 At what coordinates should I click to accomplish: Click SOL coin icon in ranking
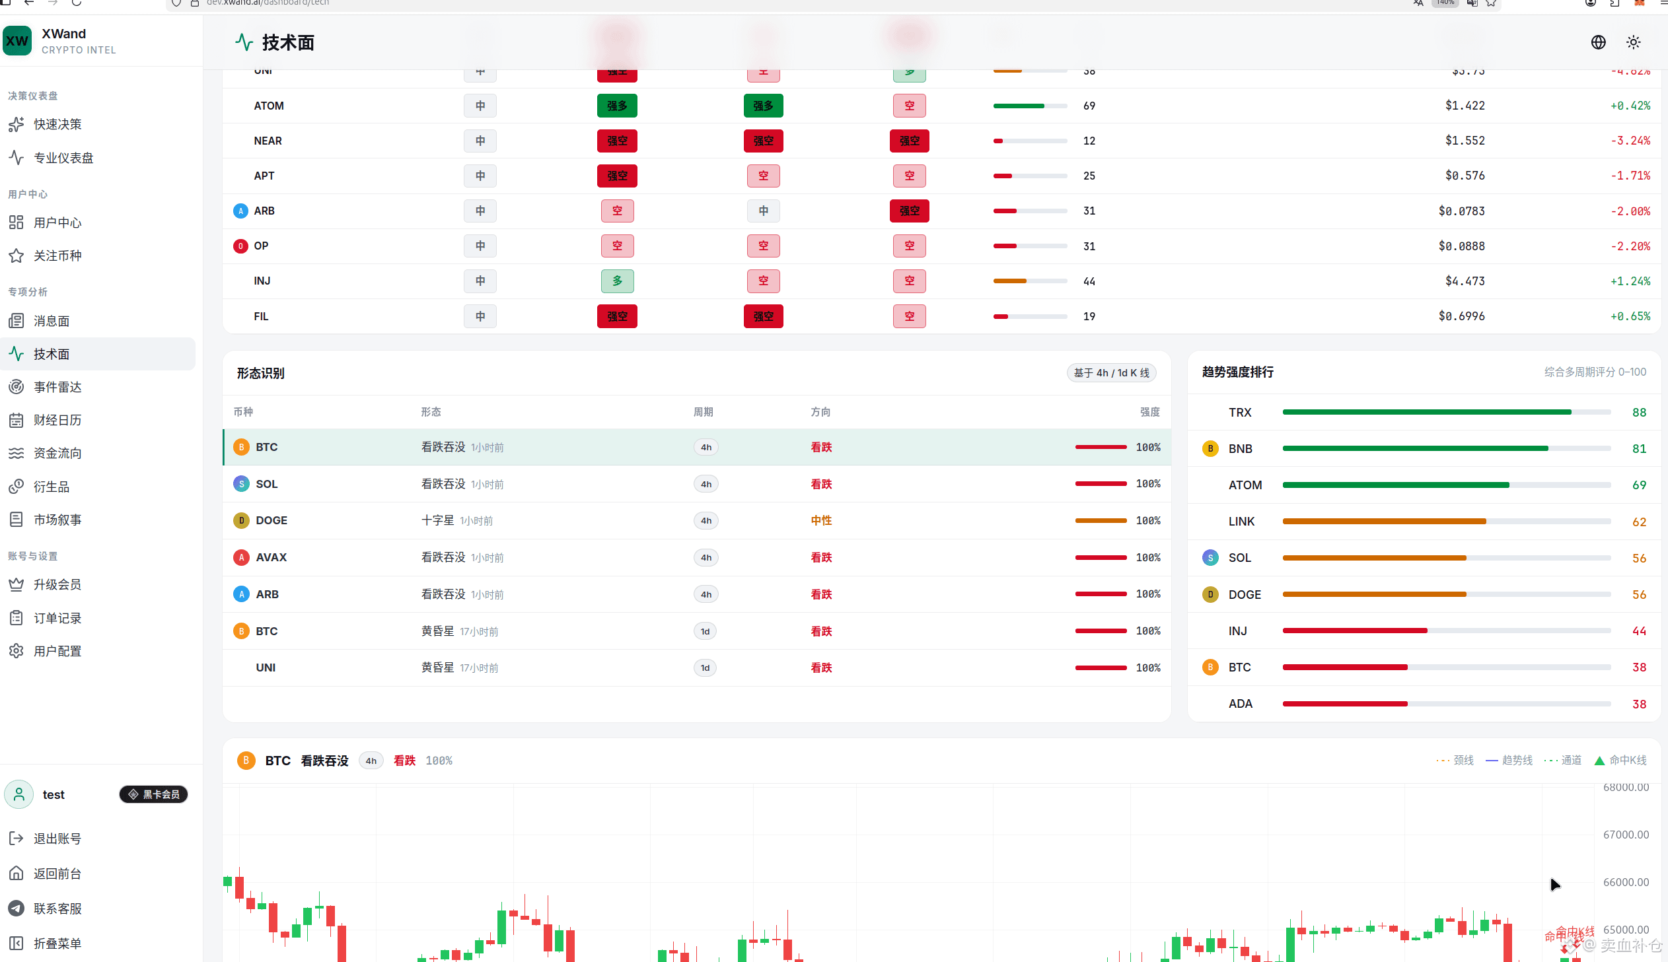1210,558
